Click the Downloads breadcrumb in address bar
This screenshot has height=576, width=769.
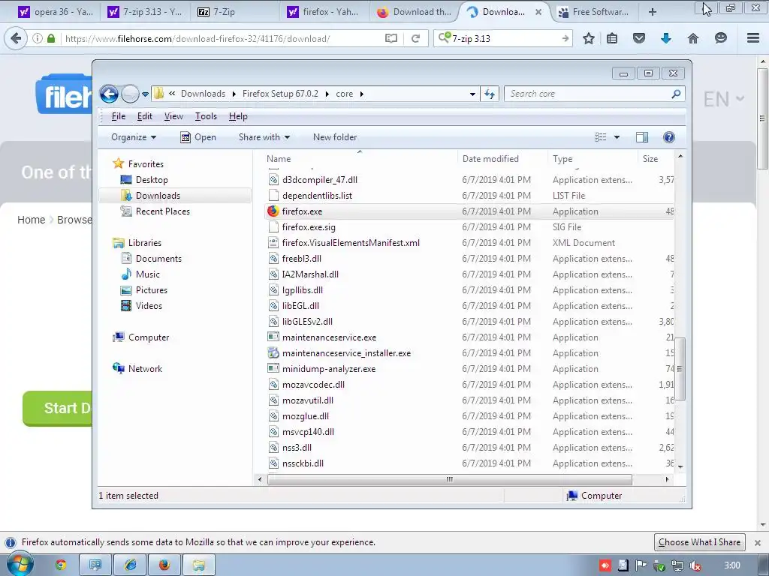pos(203,94)
